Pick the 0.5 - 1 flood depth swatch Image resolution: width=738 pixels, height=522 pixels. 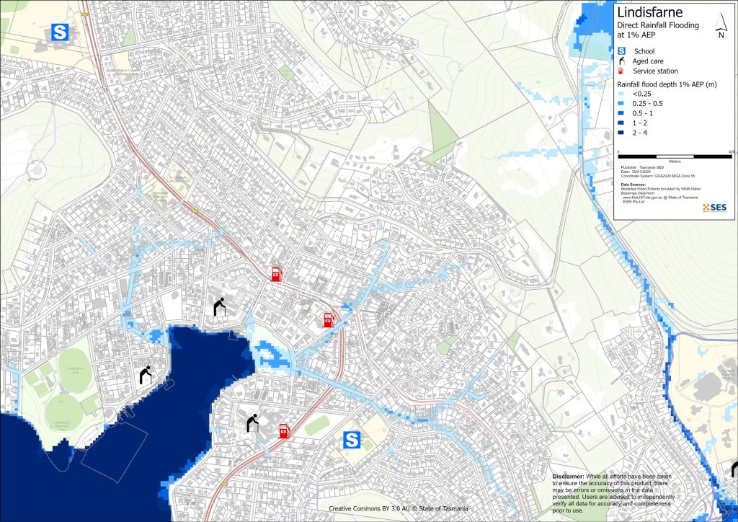(x=621, y=113)
